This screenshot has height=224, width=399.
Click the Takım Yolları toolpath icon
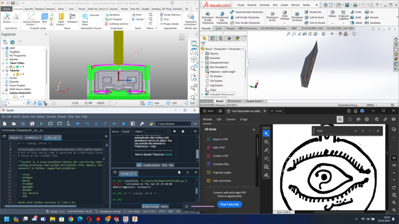point(84,17)
